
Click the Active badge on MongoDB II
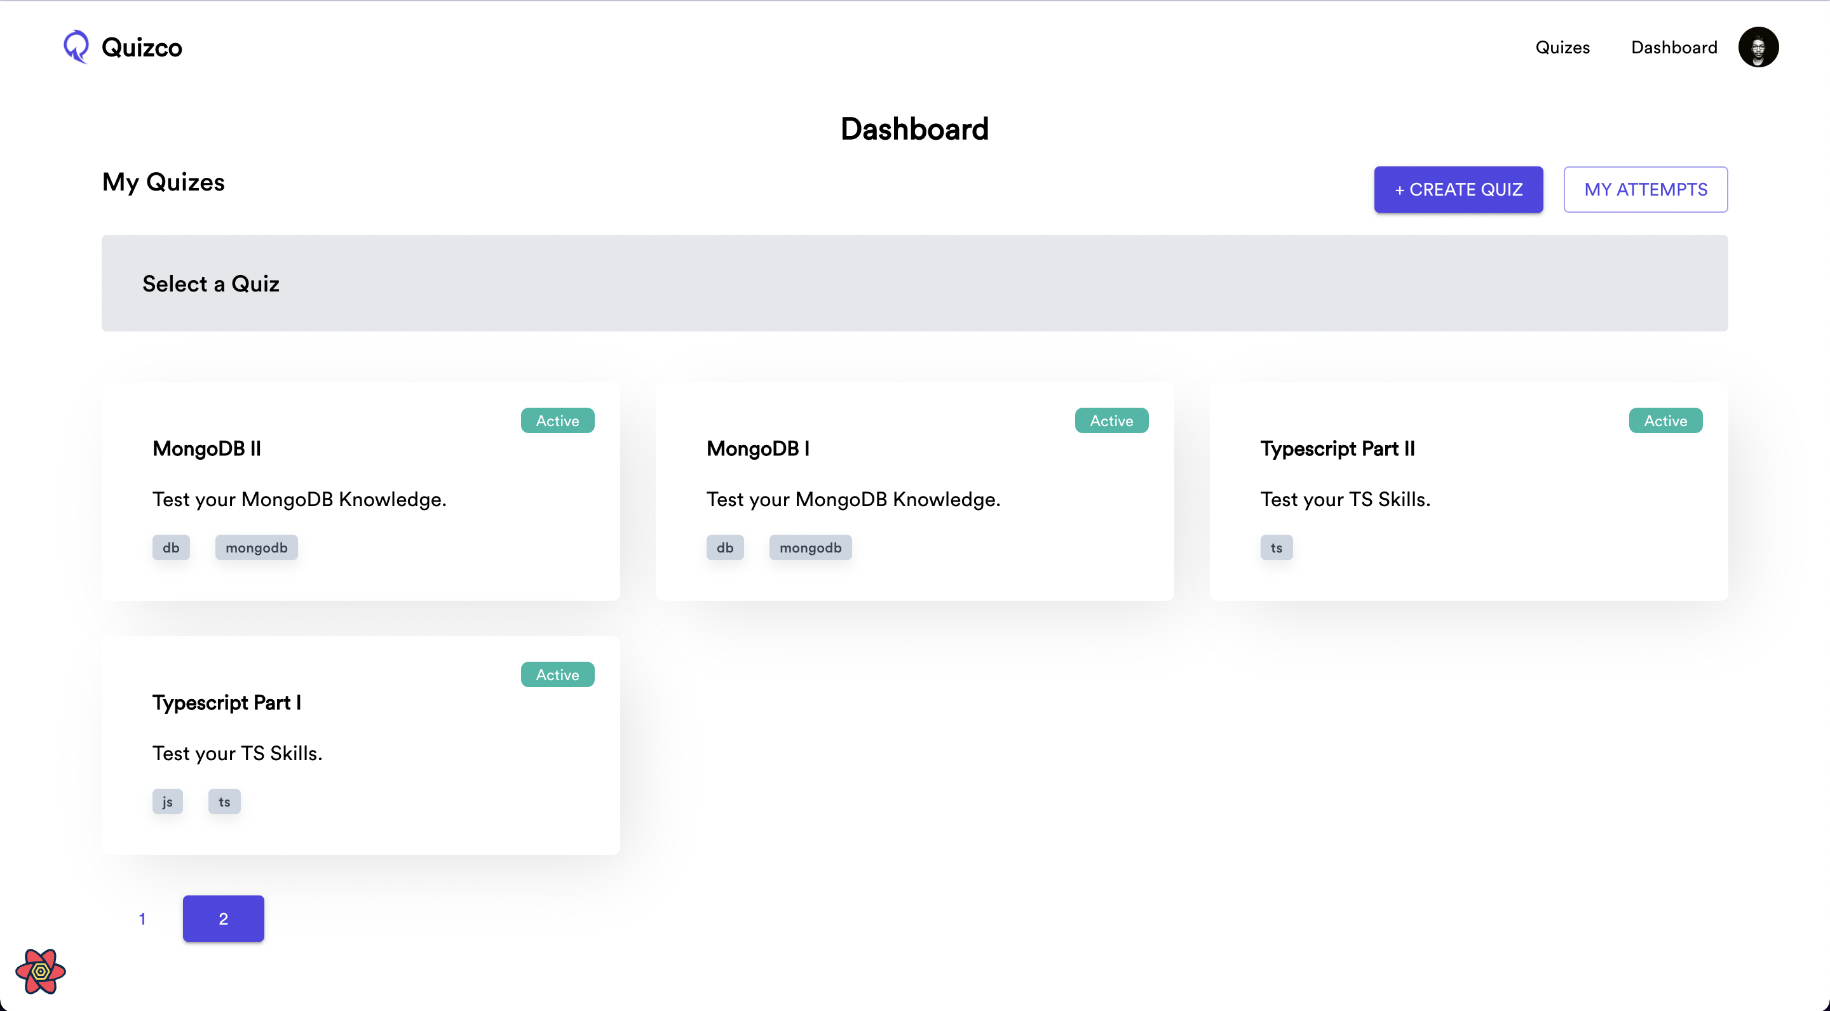click(557, 420)
